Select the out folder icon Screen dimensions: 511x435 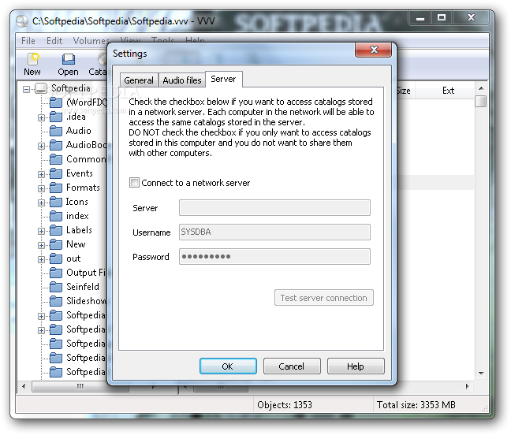click(56, 258)
